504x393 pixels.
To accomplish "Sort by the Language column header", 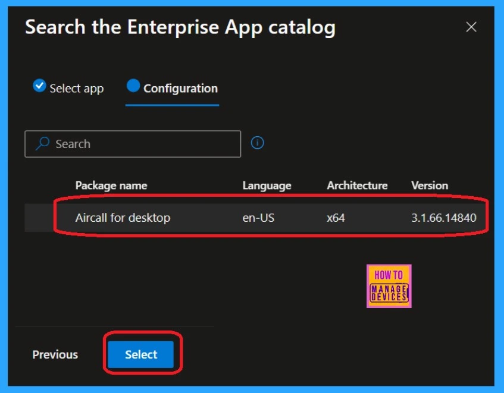I will tap(267, 186).
